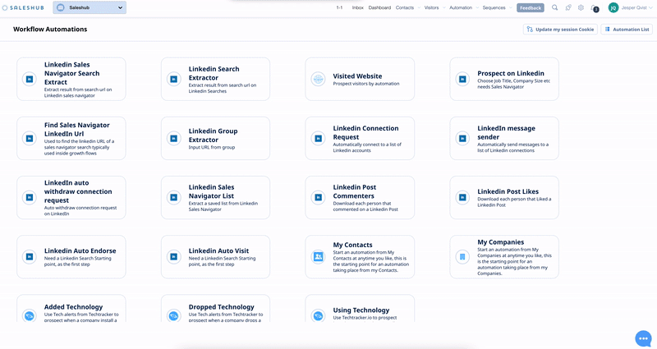Screen dimensions: 657x349
Task: Click the Linkedin Auto Visit icon
Action: pyautogui.click(x=174, y=257)
